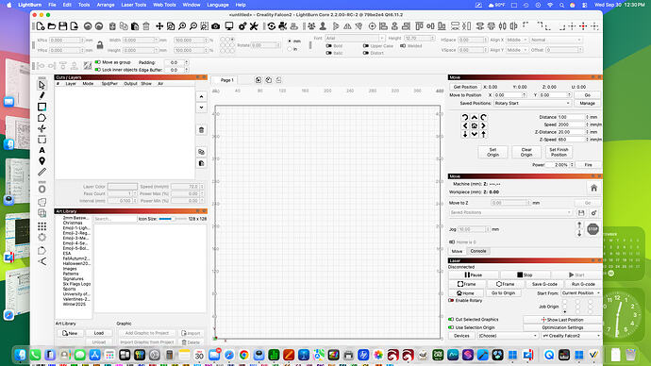Move layer up with the up arrow beside Cuts list
Image resolution: width=651 pixels, height=366 pixels.
click(x=201, y=96)
